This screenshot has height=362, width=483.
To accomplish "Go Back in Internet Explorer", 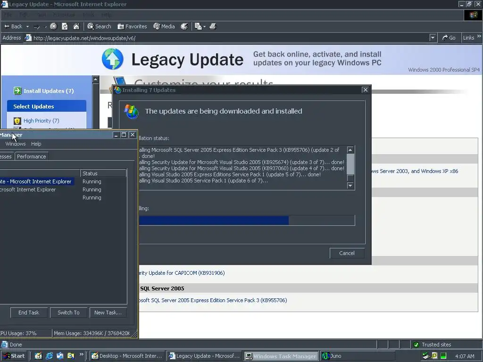I will click(x=13, y=26).
